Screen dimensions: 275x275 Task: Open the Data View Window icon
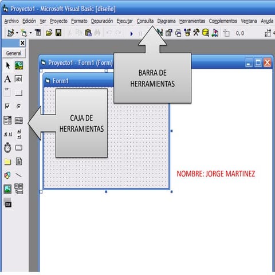tap(206, 33)
